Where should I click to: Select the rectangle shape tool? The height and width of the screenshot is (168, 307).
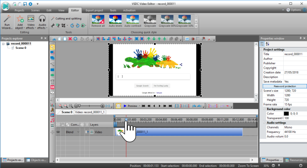pyautogui.click(x=52, y=70)
